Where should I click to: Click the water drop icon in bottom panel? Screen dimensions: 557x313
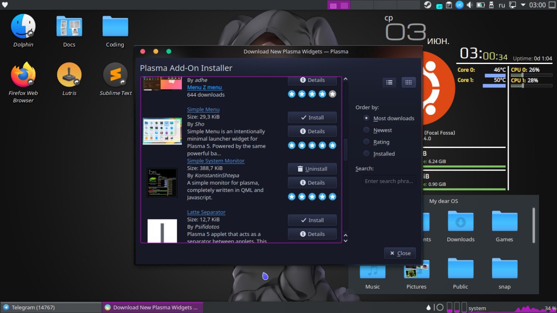(x=429, y=307)
